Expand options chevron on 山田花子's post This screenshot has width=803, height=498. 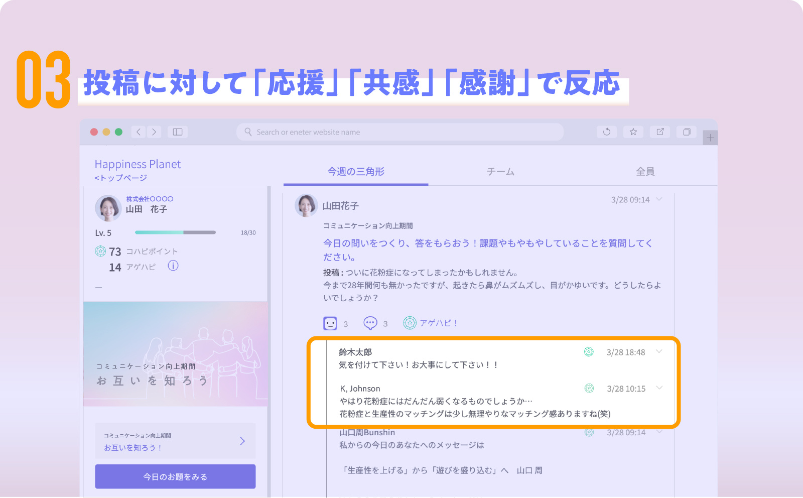tap(659, 199)
